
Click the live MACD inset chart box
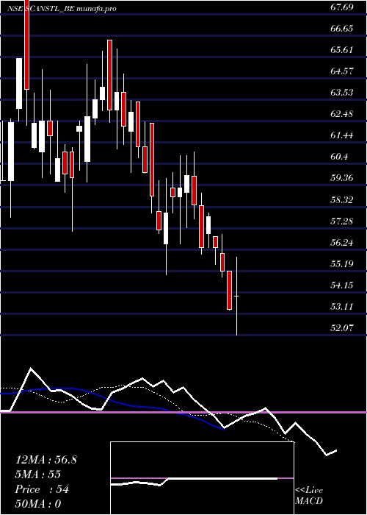[x=202, y=478]
